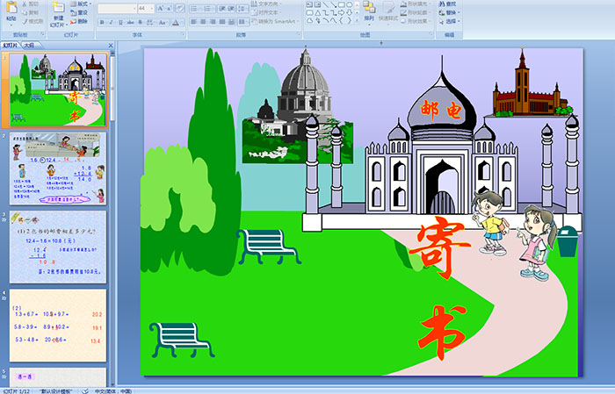The height and width of the screenshot is (394, 615).
Task: Click the Shape Outline (形状轮廓) button
Action: click(x=414, y=12)
